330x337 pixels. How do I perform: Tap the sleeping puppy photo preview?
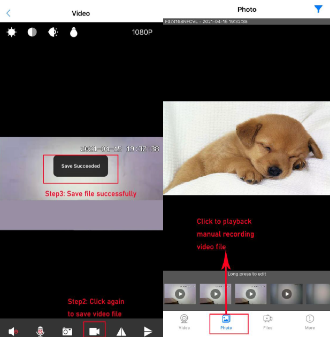247,148
